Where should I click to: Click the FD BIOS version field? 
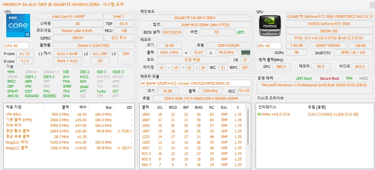[217, 32]
